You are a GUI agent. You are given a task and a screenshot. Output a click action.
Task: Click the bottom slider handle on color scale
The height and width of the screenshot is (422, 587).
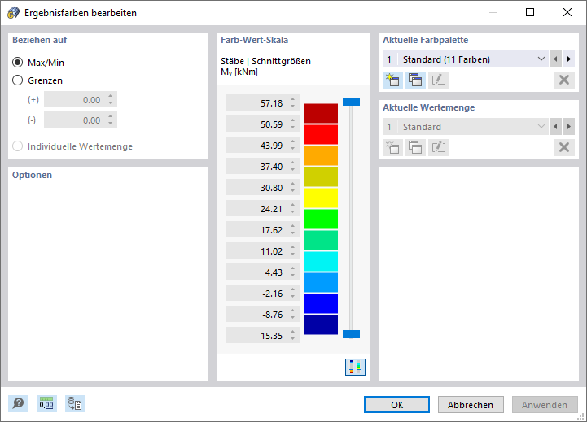351,334
